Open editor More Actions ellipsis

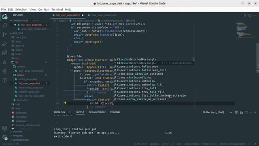point(255,15)
